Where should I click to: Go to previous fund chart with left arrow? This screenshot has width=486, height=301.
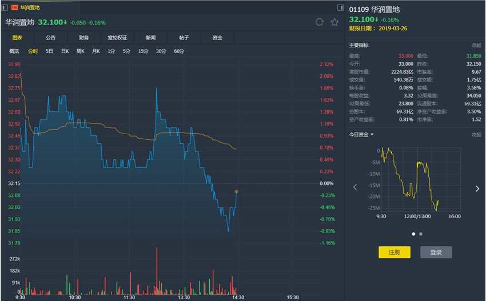(354, 188)
